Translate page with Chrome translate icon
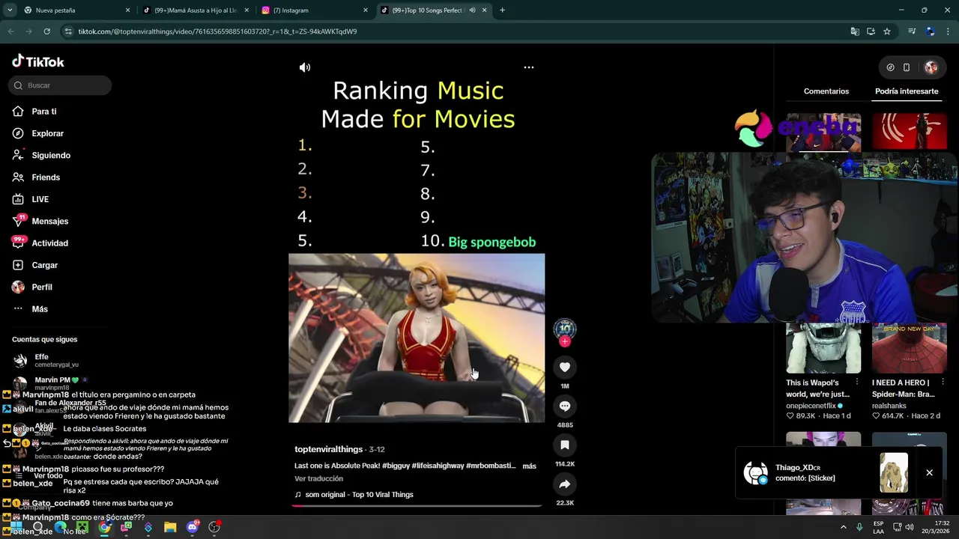Image resolution: width=959 pixels, height=539 pixels. click(x=855, y=31)
